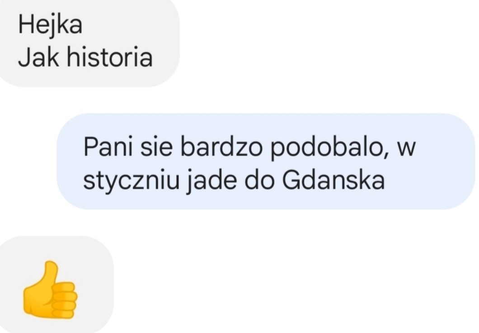The width and height of the screenshot is (479, 333).
Task: Click the word "sie" in the blue bubble
Action: pyautogui.click(x=157, y=147)
